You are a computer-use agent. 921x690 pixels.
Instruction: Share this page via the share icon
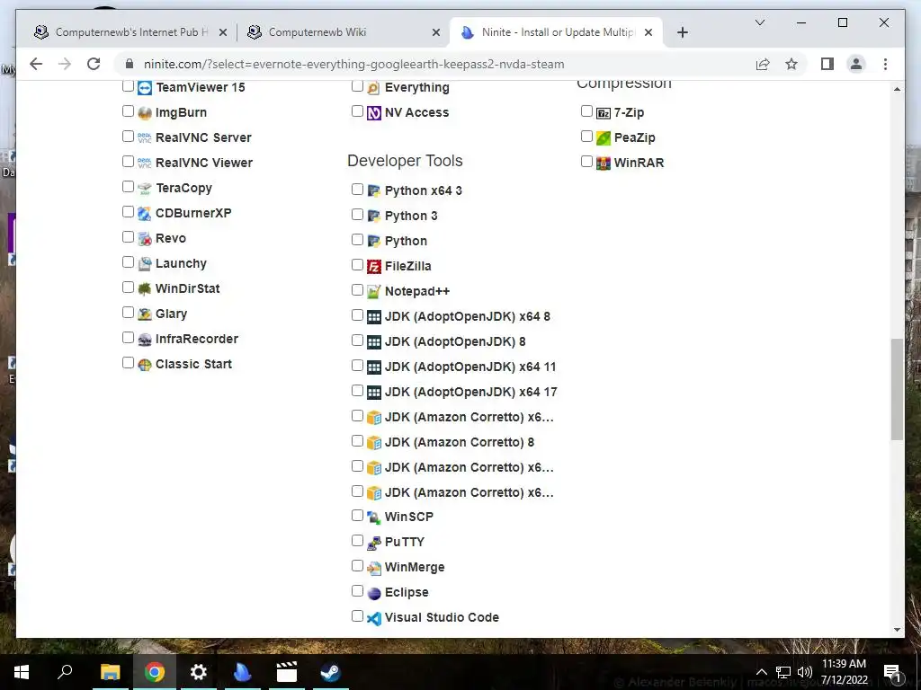click(763, 64)
